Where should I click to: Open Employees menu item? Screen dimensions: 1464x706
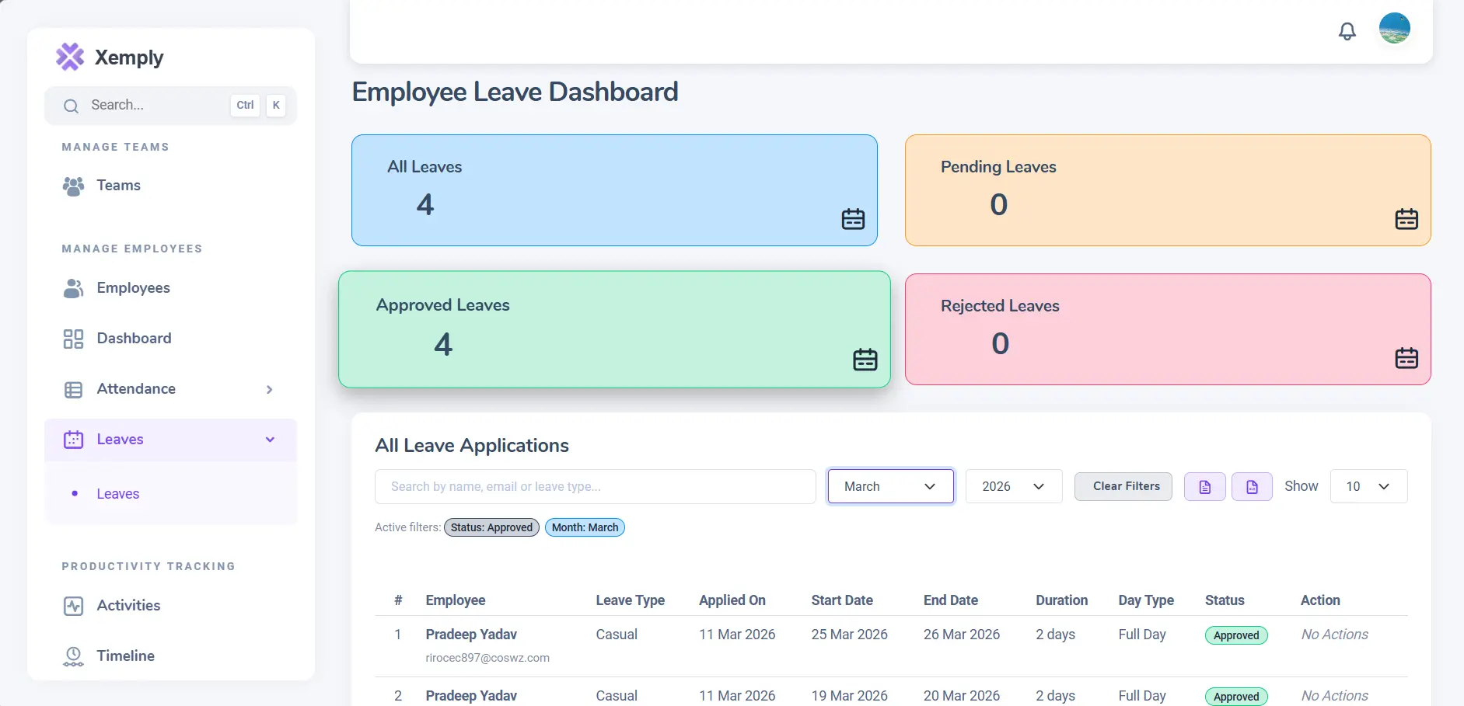pyautogui.click(x=170, y=288)
